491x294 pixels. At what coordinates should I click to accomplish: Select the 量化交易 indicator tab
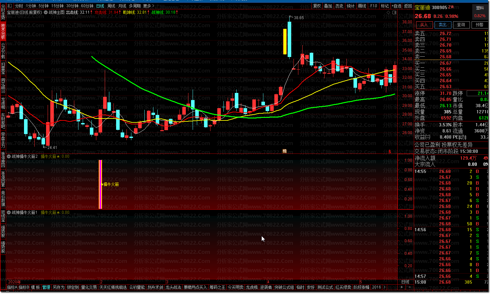point(89,287)
